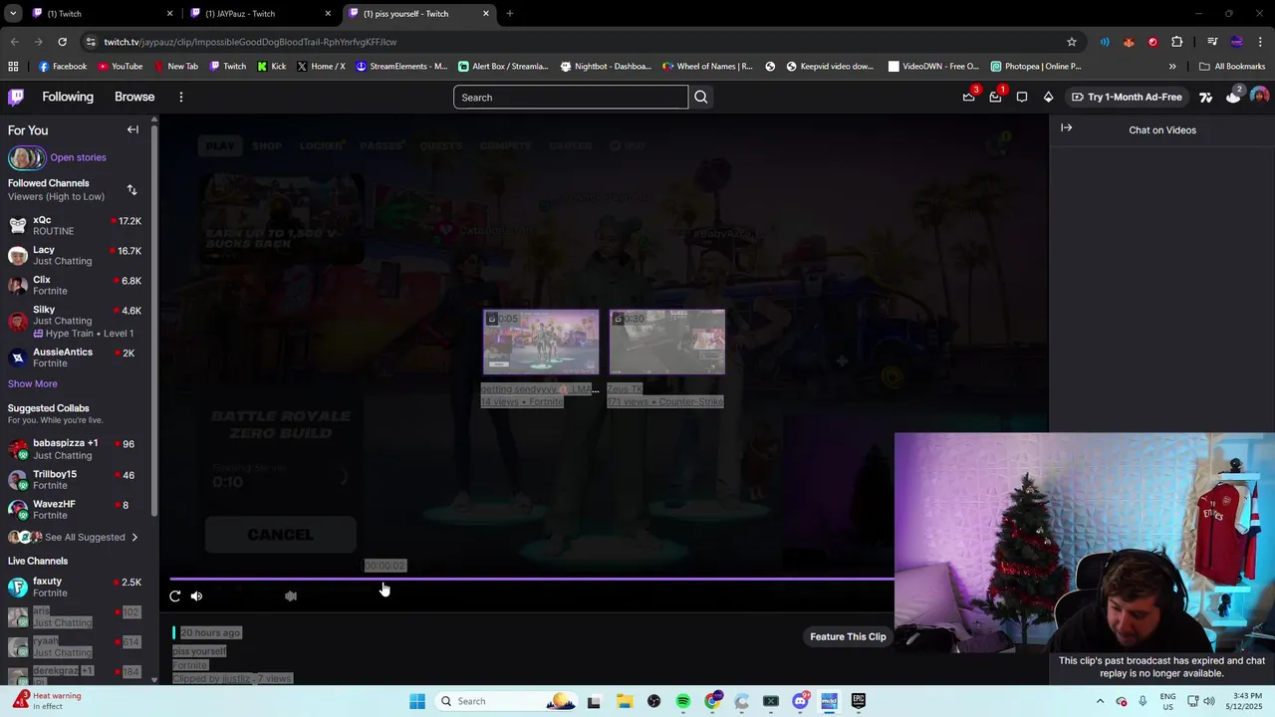Screen dimensions: 1275x717
Task: Open Silky channel from sidebar
Action: (76, 321)
